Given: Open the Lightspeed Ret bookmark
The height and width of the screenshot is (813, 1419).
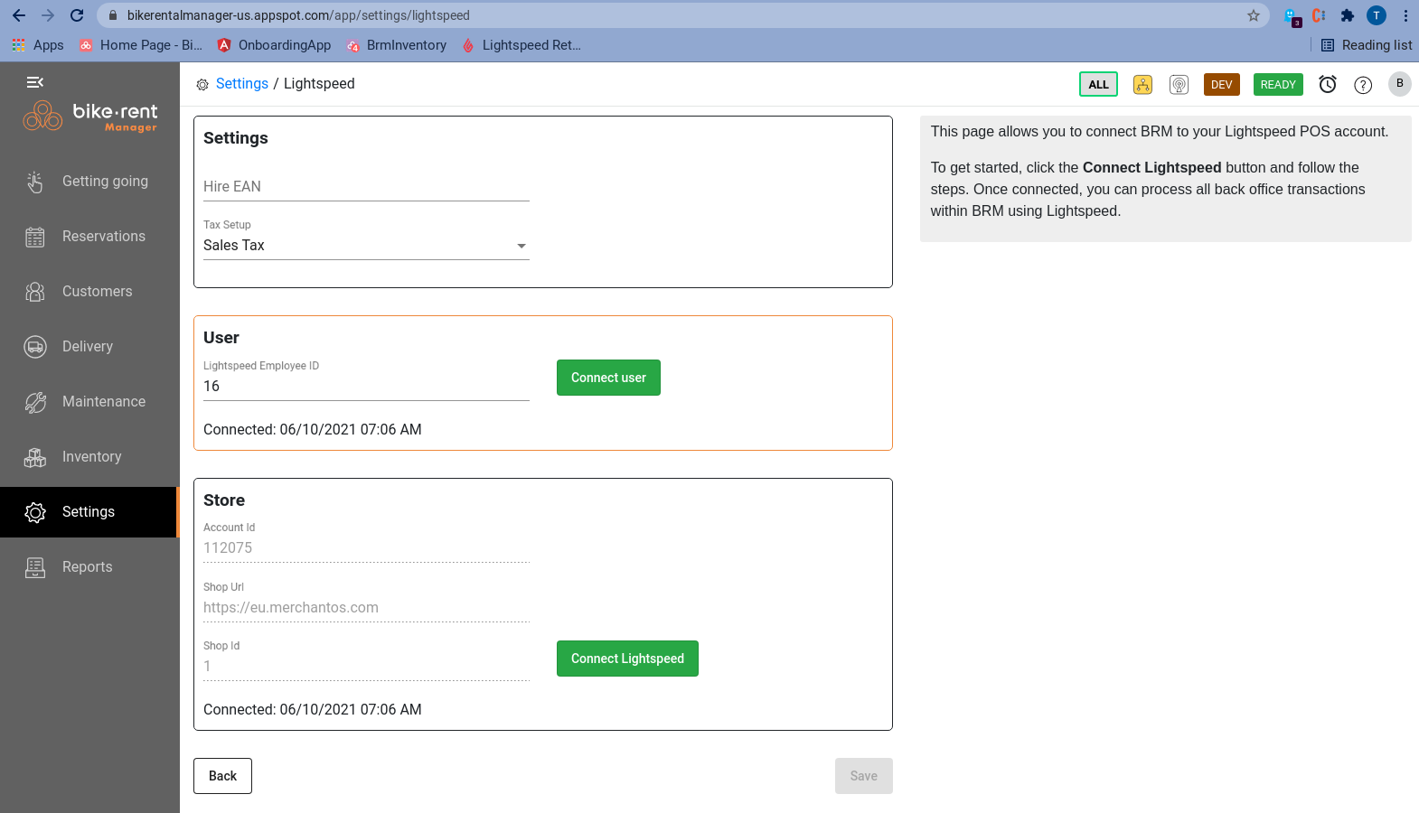Looking at the screenshot, I should coord(522,45).
